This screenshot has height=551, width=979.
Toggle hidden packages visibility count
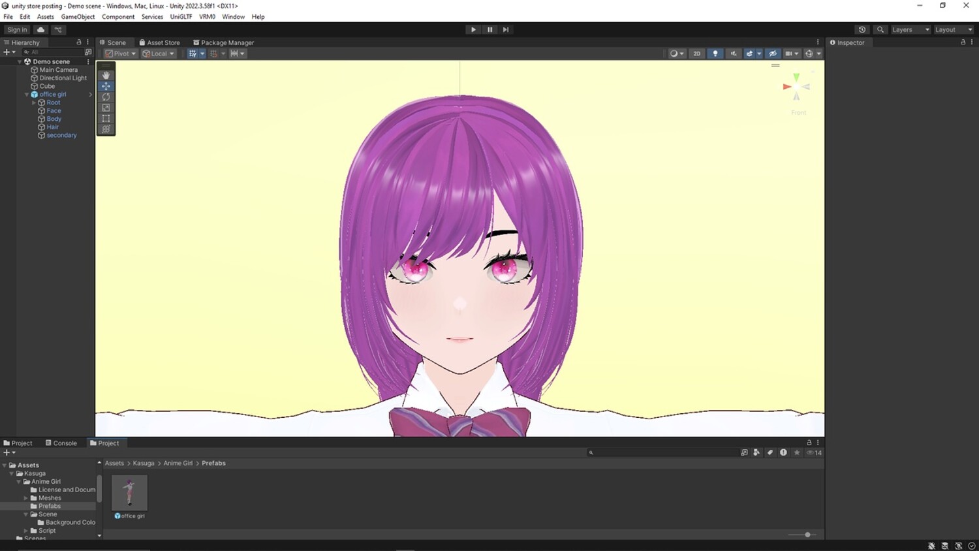click(815, 452)
